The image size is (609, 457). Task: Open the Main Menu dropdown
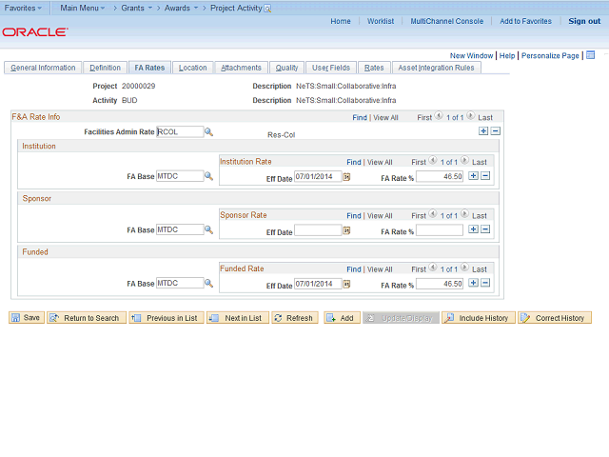[83, 8]
